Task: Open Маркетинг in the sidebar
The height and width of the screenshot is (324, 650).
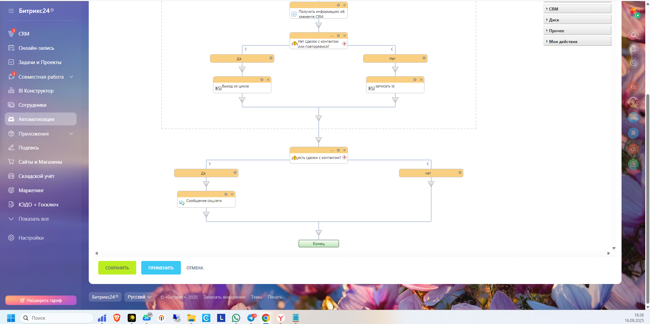Action: [31, 190]
